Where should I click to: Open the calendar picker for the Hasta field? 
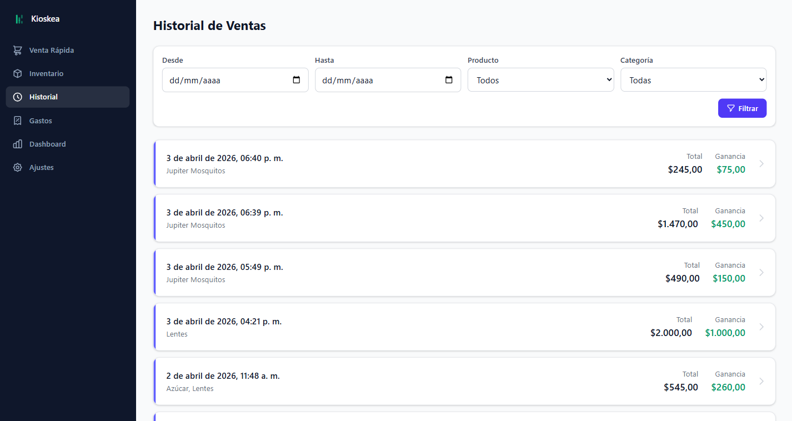pyautogui.click(x=450, y=79)
